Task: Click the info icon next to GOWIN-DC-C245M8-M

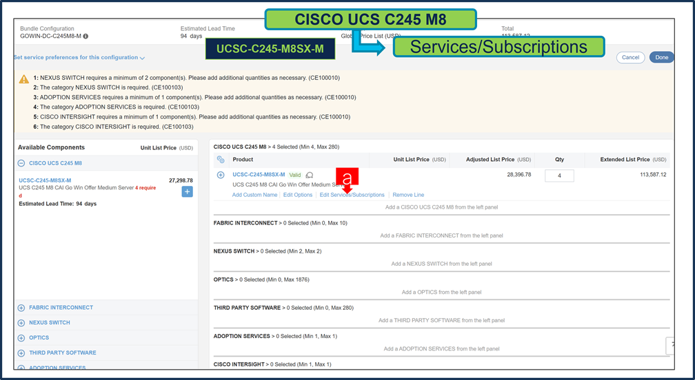Action: click(85, 36)
